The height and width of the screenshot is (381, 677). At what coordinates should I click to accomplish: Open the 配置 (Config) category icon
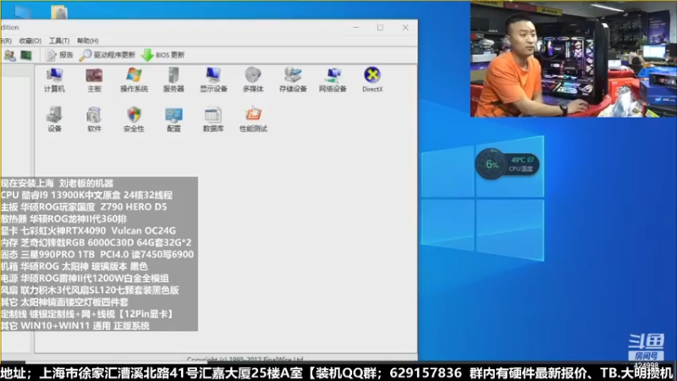point(173,119)
